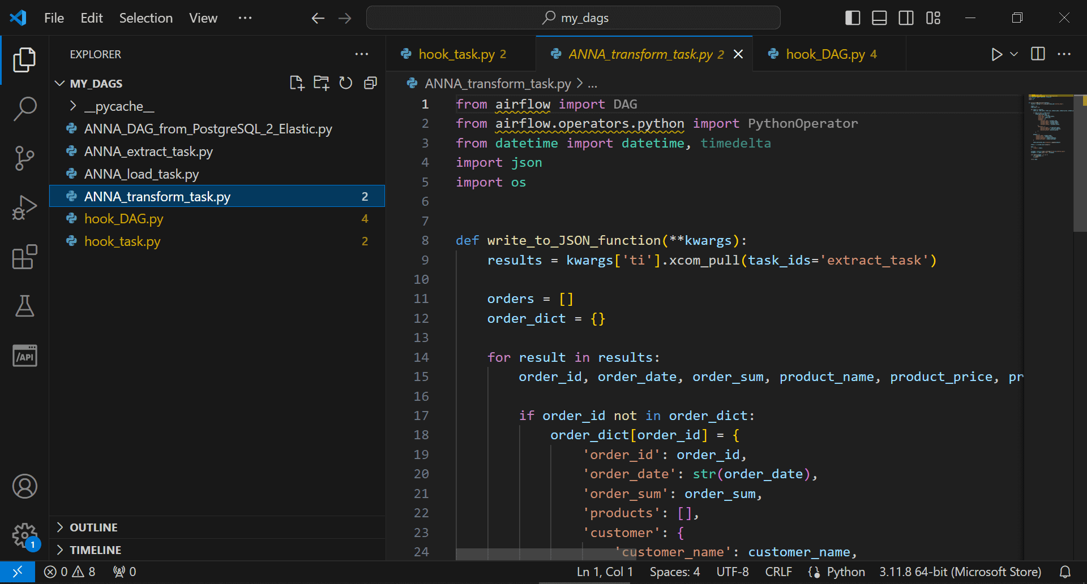This screenshot has height=584, width=1087.
Task: Toggle the primary side bar visibility
Action: [x=852, y=18]
